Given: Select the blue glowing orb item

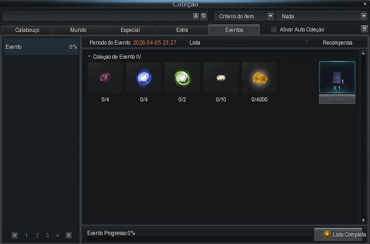Looking at the screenshot, I should point(144,78).
